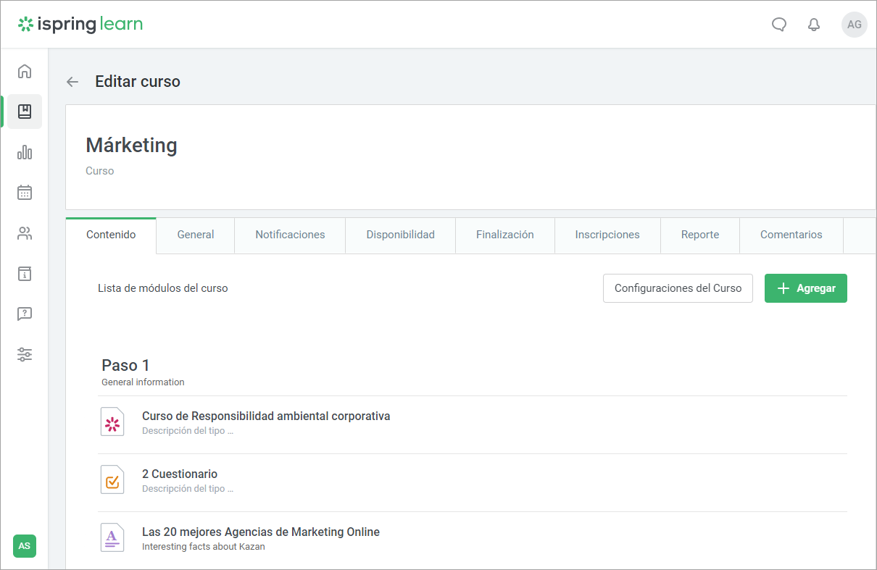Open the chat messages icon
877x570 pixels.
pos(779,25)
